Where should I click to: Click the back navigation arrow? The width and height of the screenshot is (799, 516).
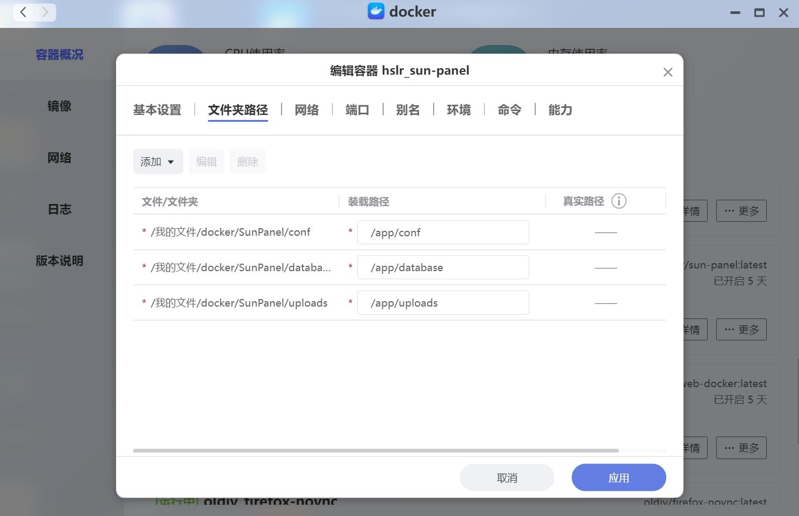tap(23, 12)
